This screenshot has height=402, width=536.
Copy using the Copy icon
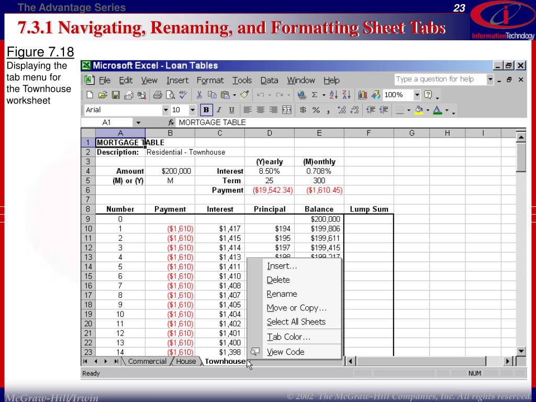[212, 95]
